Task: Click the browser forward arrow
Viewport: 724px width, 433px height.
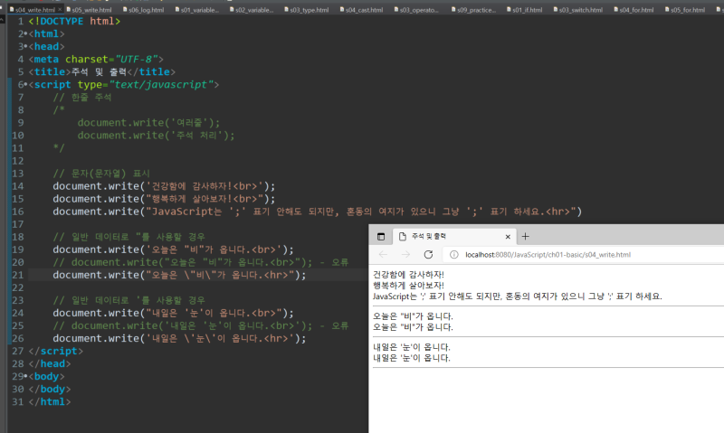Action: pyautogui.click(x=405, y=255)
